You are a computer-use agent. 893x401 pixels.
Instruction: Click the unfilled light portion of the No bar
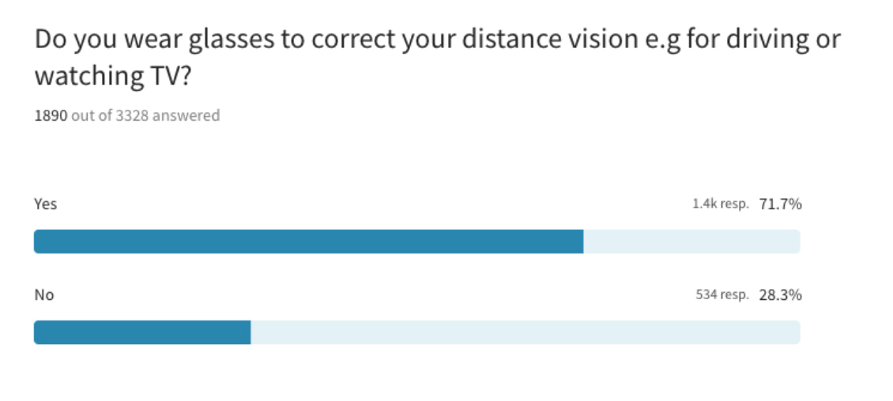click(526, 333)
